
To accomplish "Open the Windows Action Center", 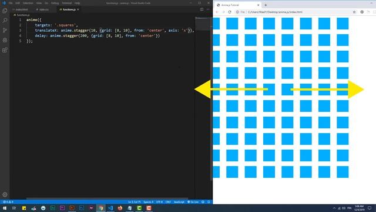I will [x=370, y=208].
